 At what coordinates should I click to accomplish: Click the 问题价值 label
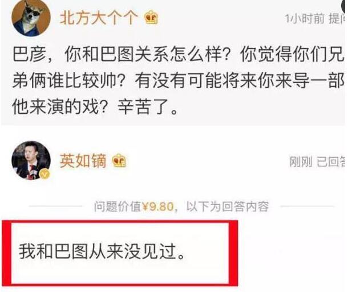click(x=118, y=207)
